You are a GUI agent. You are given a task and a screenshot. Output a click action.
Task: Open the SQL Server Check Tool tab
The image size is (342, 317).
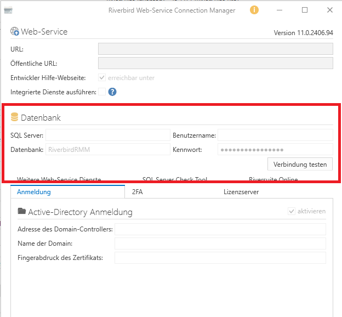(x=174, y=180)
